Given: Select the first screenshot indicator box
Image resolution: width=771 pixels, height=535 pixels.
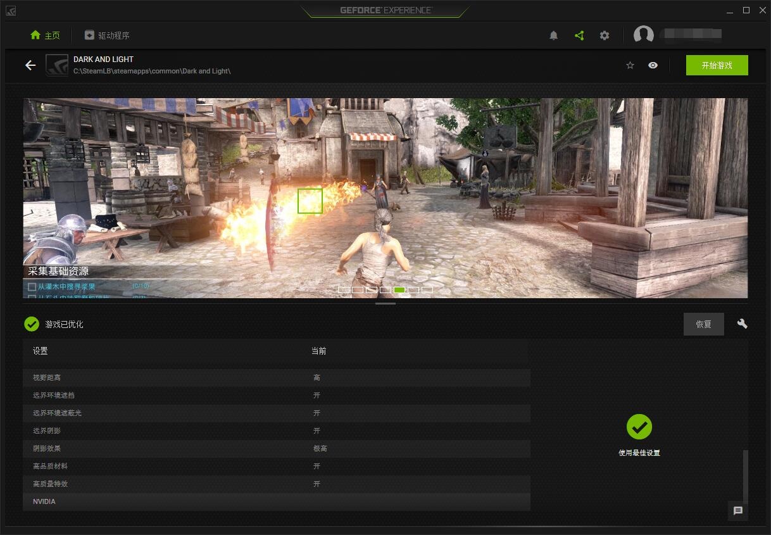Looking at the screenshot, I should tap(344, 290).
